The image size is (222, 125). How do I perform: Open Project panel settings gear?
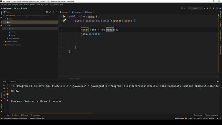point(47,12)
